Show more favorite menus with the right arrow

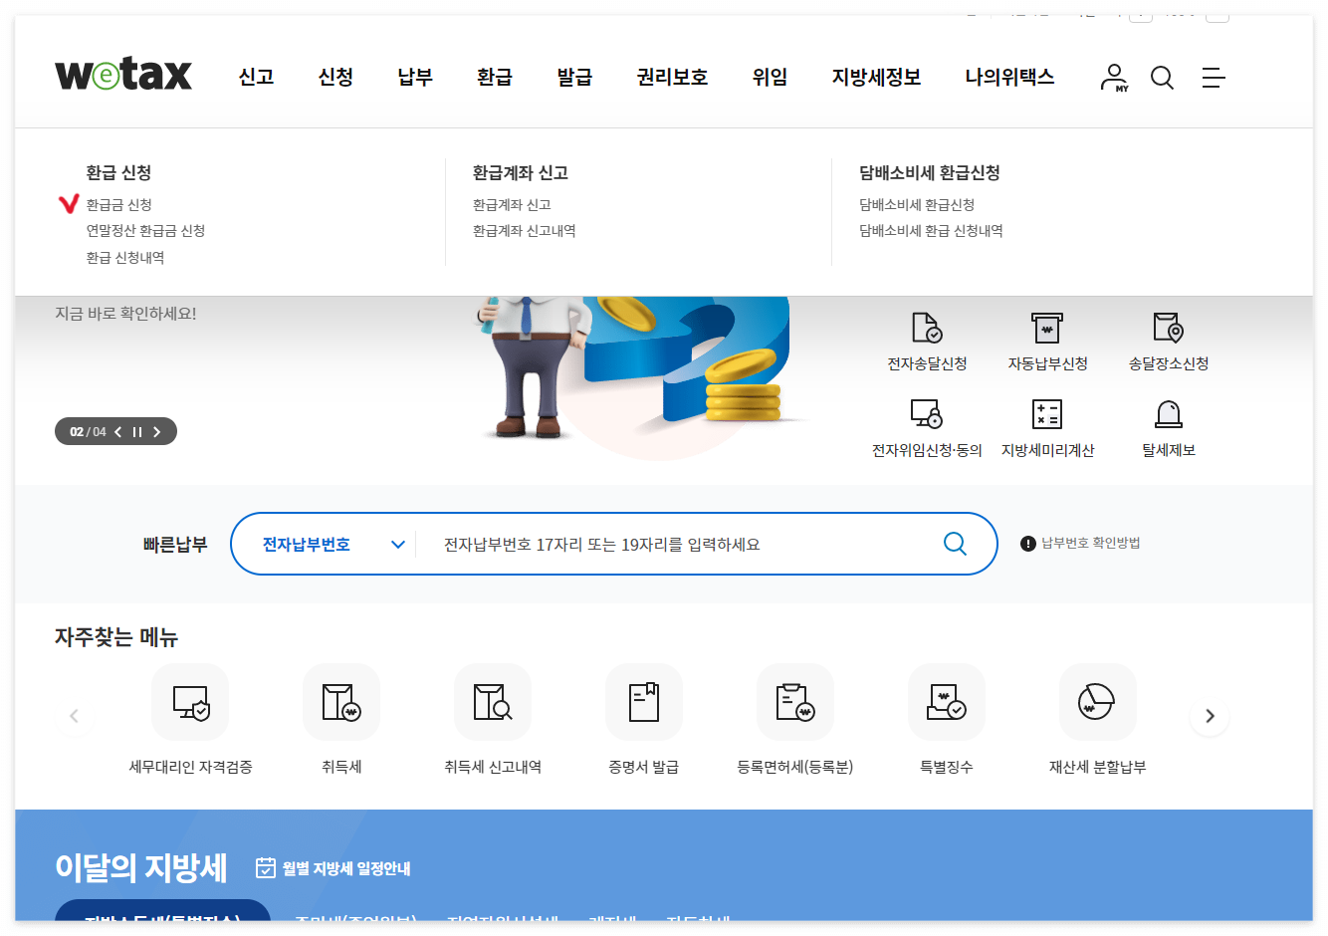(x=1210, y=715)
